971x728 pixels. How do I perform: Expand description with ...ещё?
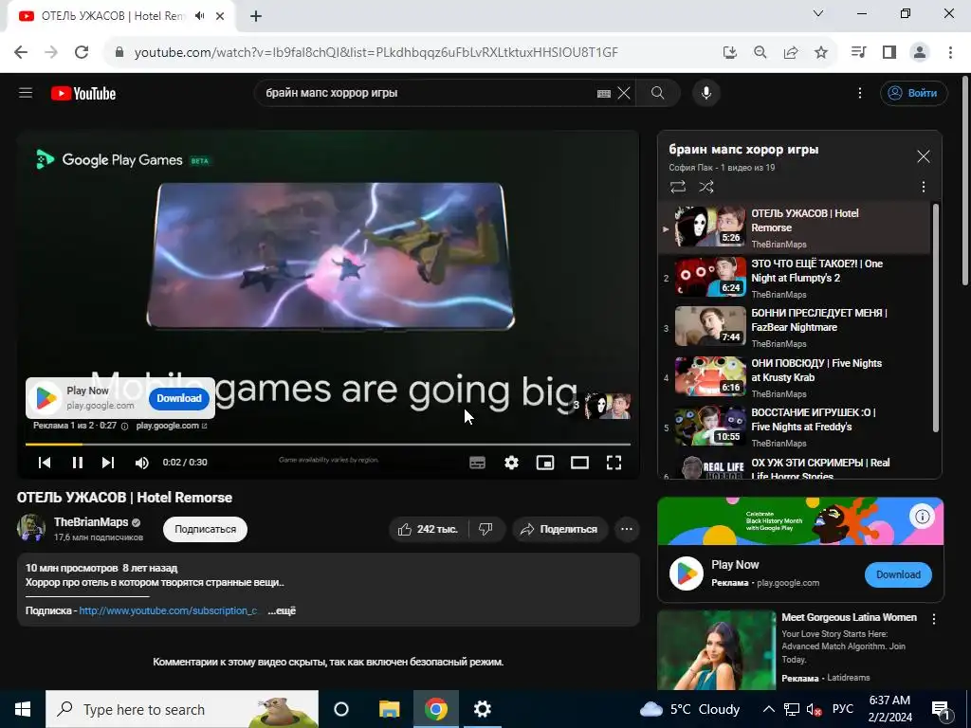[282, 610]
